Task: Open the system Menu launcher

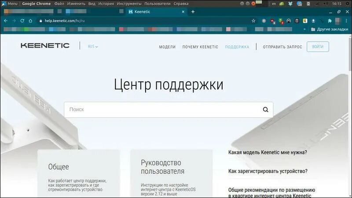Action: point(9,4)
